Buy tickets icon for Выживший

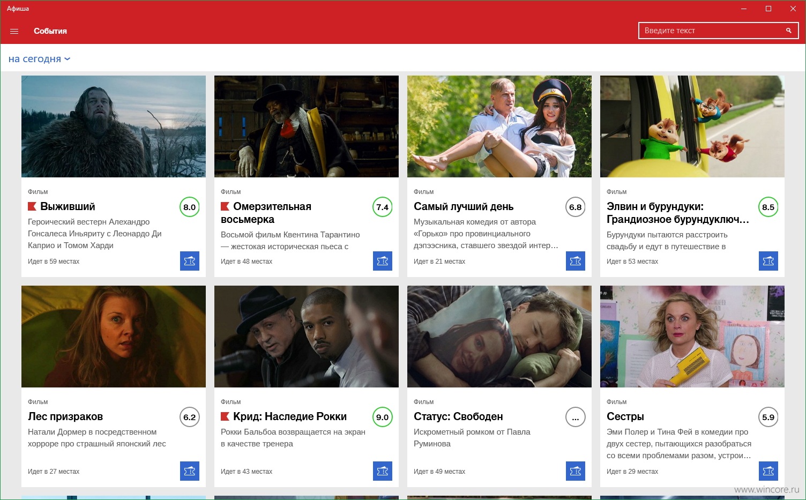tap(190, 261)
